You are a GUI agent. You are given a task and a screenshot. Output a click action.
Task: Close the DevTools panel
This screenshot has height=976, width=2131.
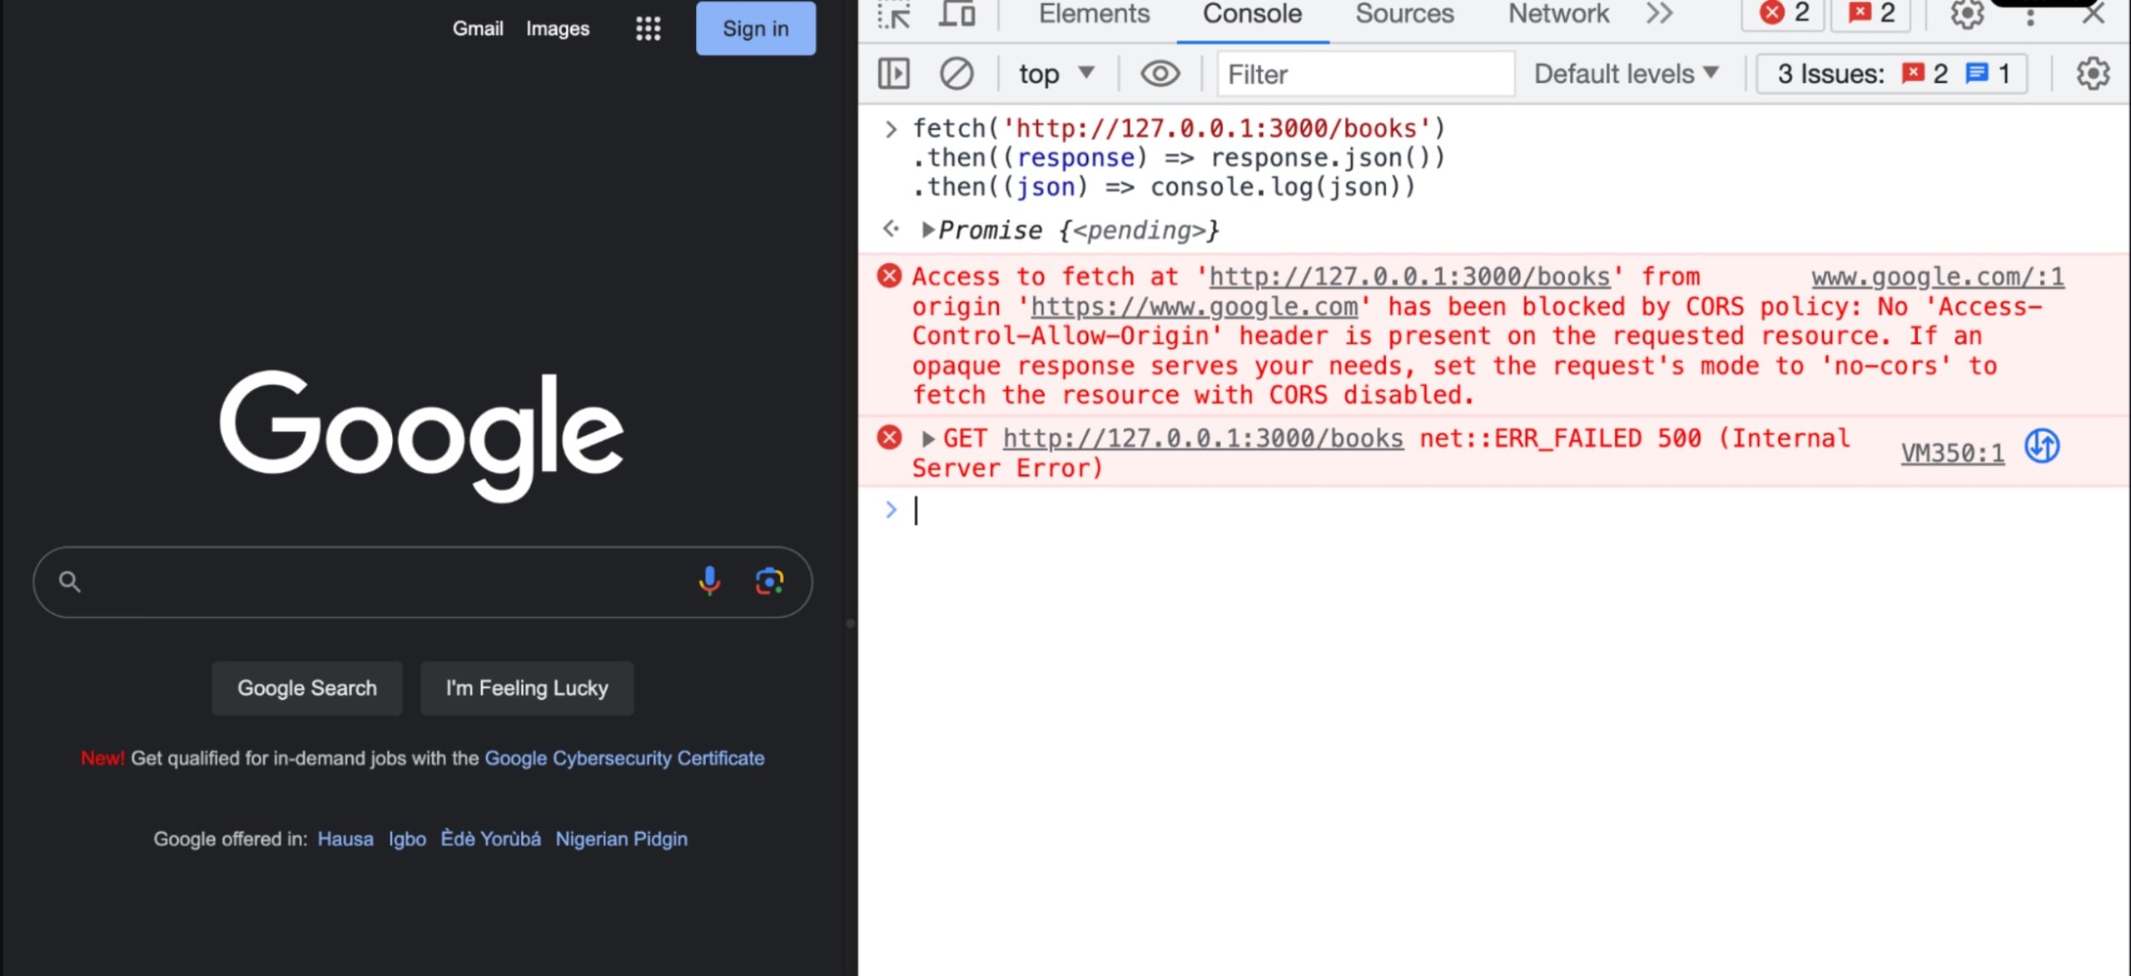(2093, 13)
